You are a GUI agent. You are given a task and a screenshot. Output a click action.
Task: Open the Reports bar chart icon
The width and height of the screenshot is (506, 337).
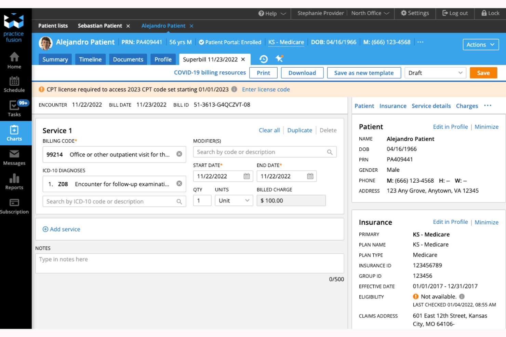click(x=14, y=182)
